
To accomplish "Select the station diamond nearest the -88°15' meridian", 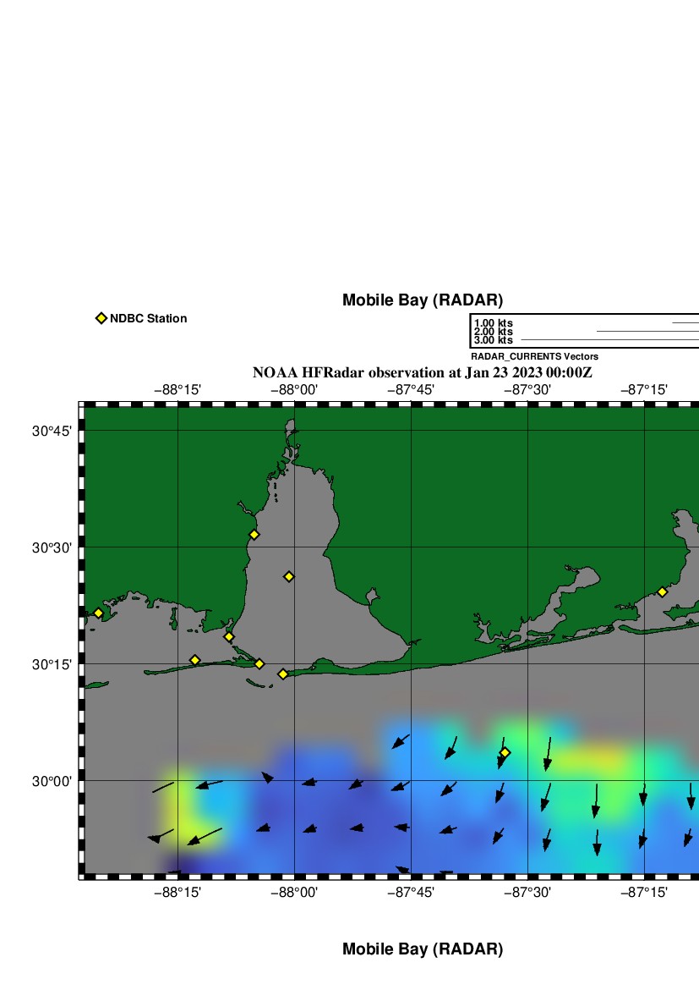I will [194, 660].
